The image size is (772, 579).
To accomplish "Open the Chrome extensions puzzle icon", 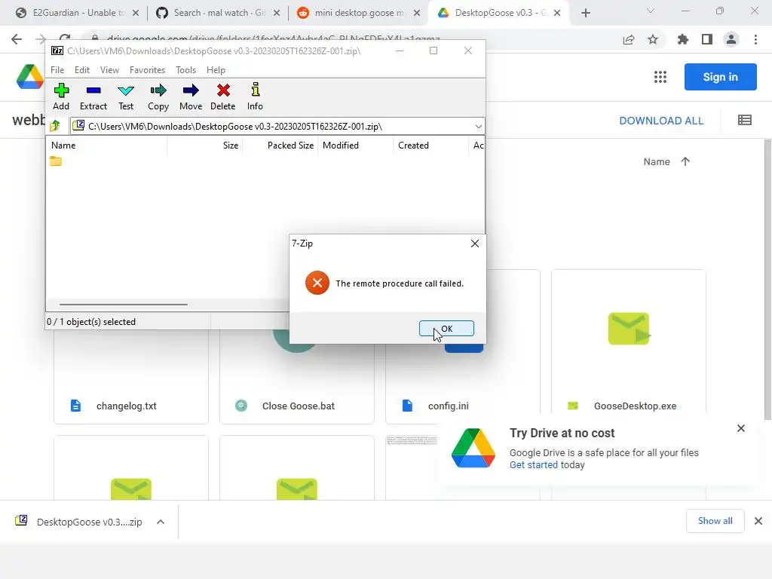I will point(682,39).
